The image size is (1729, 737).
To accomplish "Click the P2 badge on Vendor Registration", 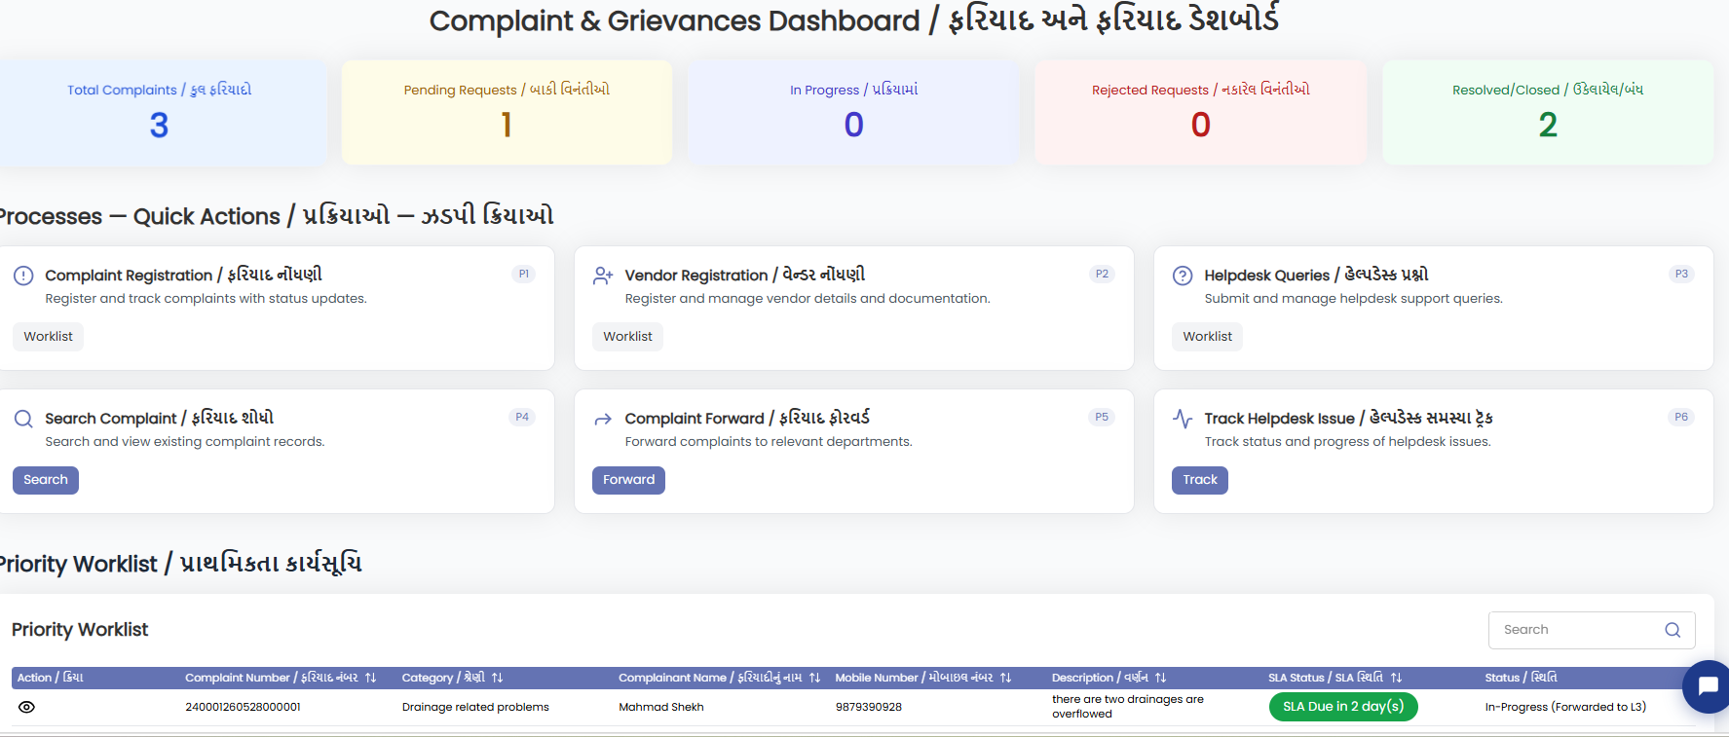I will click(1102, 275).
